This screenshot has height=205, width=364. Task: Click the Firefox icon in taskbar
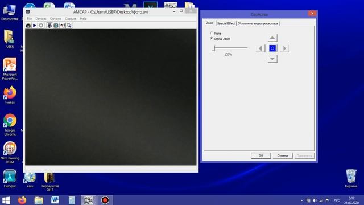coord(22,200)
